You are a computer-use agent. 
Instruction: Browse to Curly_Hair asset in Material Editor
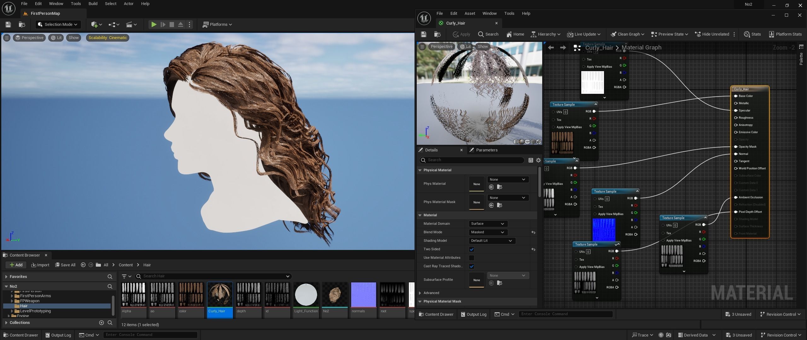[437, 34]
